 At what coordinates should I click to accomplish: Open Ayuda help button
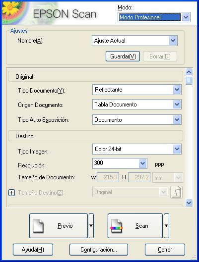(33, 250)
